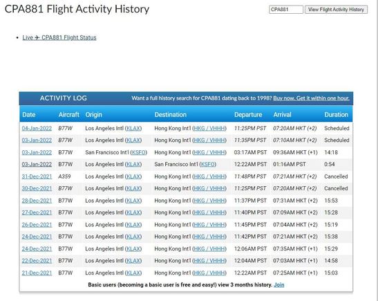
Task: Open the 22-Dec-2021 flight date link
Action: click(37, 261)
